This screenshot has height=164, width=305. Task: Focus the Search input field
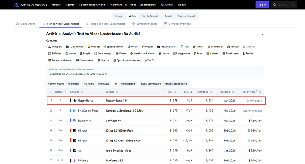click(284, 5)
